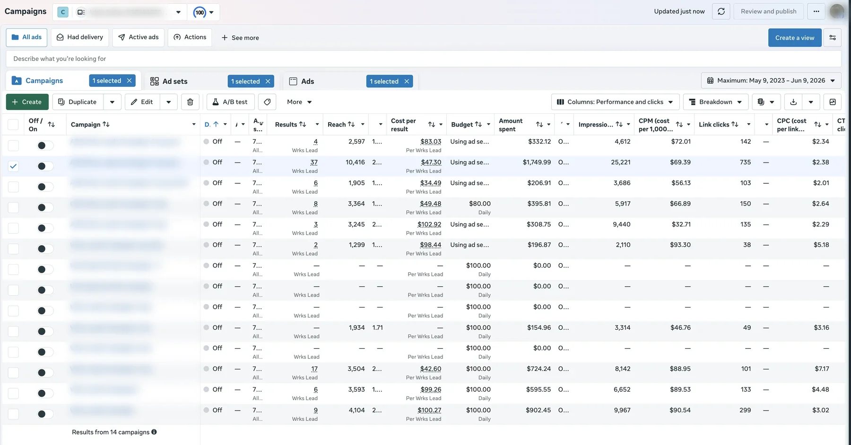Open the charts panel icon
The image size is (851, 445).
click(x=833, y=102)
